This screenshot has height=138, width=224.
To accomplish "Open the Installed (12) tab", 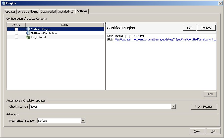I will (66, 12).
